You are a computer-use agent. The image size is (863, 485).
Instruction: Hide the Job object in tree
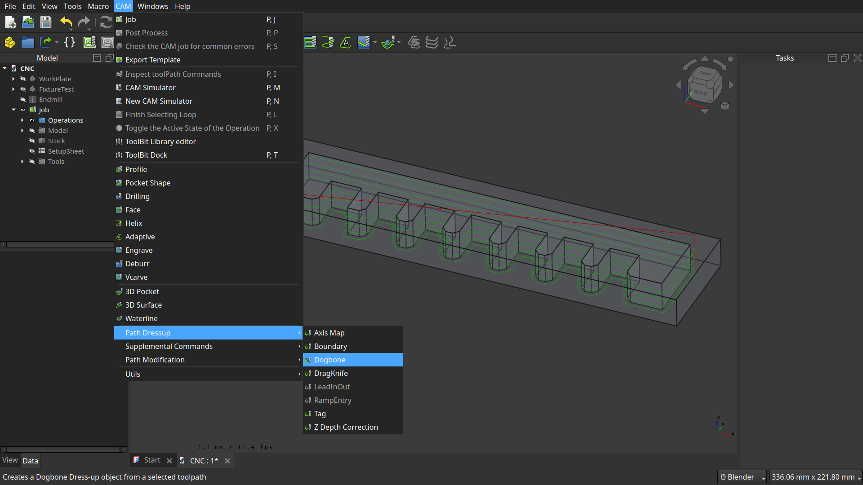point(23,110)
